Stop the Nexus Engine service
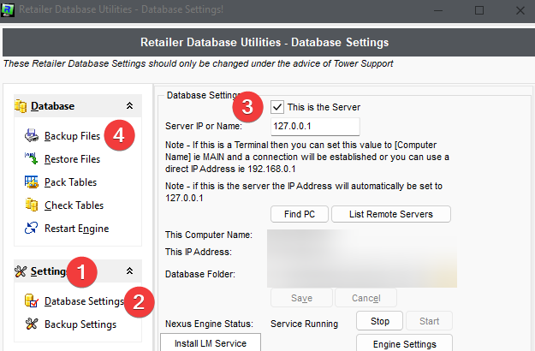 pos(379,321)
